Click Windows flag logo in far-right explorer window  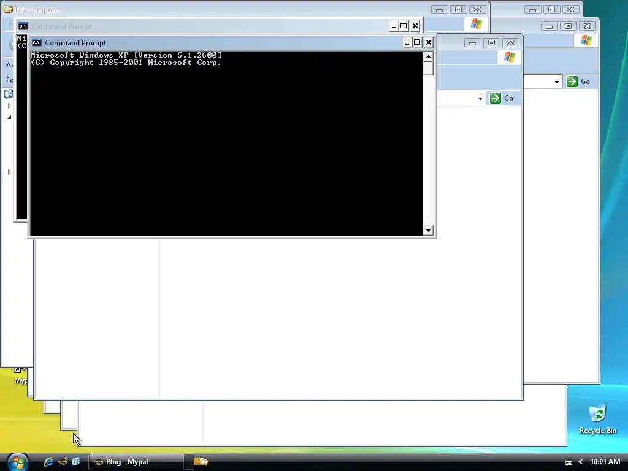(x=586, y=40)
